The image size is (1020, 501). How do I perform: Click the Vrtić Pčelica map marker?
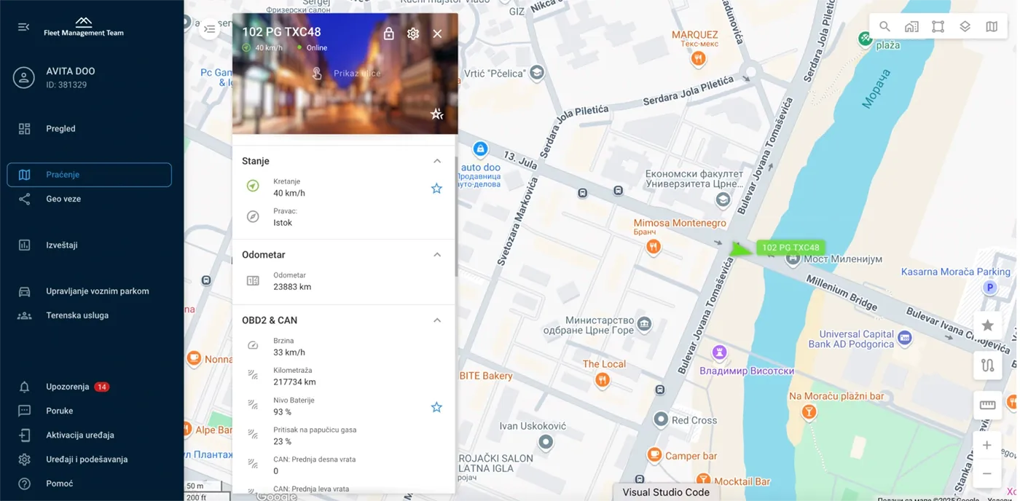(537, 72)
